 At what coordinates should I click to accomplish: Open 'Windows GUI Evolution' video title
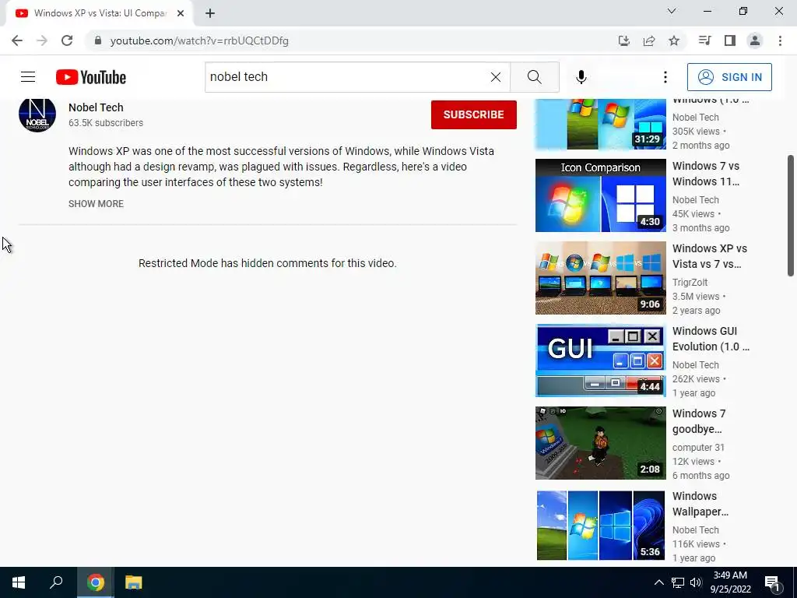711,339
